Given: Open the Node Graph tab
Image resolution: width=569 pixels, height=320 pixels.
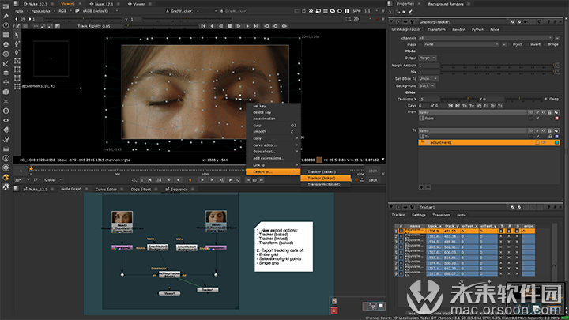Looking at the screenshot, I should [71, 189].
